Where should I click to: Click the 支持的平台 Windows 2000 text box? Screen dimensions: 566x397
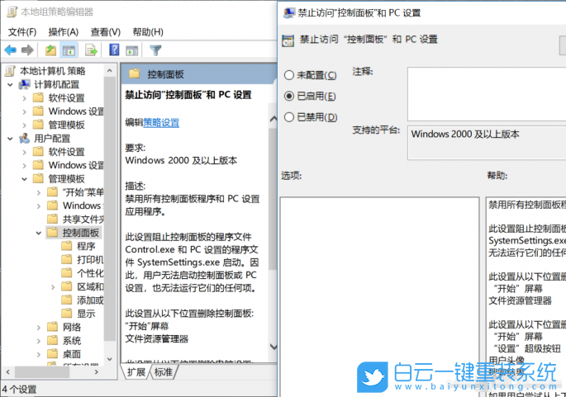click(x=487, y=143)
